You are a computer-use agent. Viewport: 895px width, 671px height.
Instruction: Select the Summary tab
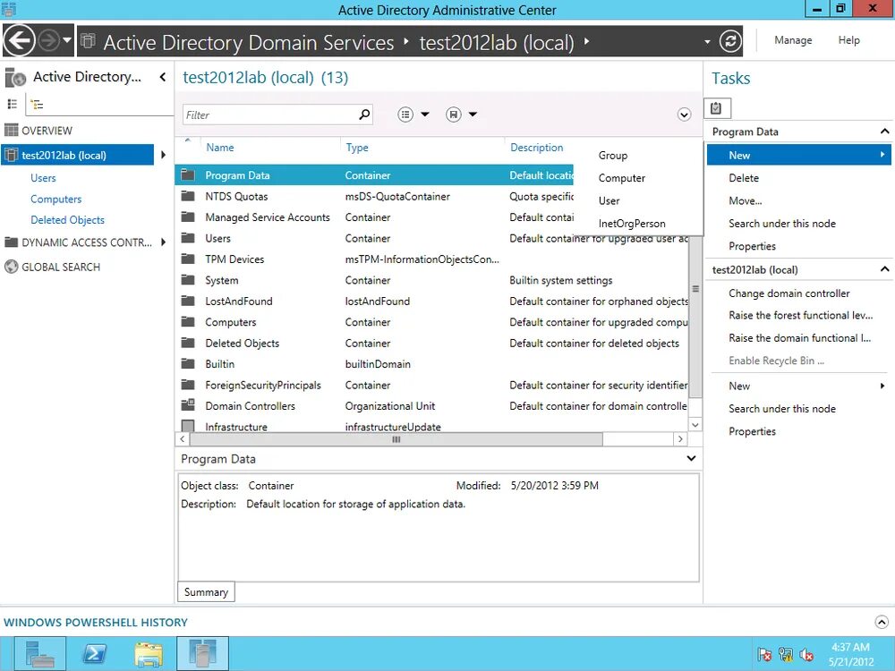[x=206, y=591]
